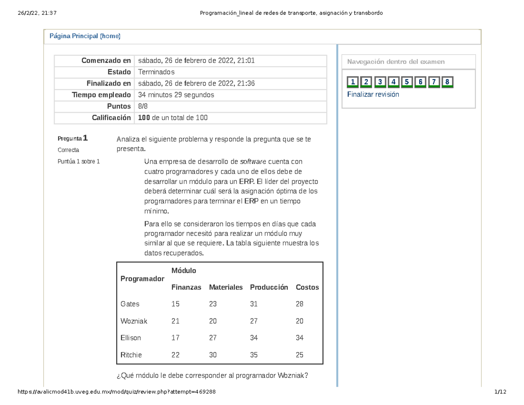This screenshot has height=405, width=524.
Task: Select the Puntos value '8/8'
Action: pos(143,106)
